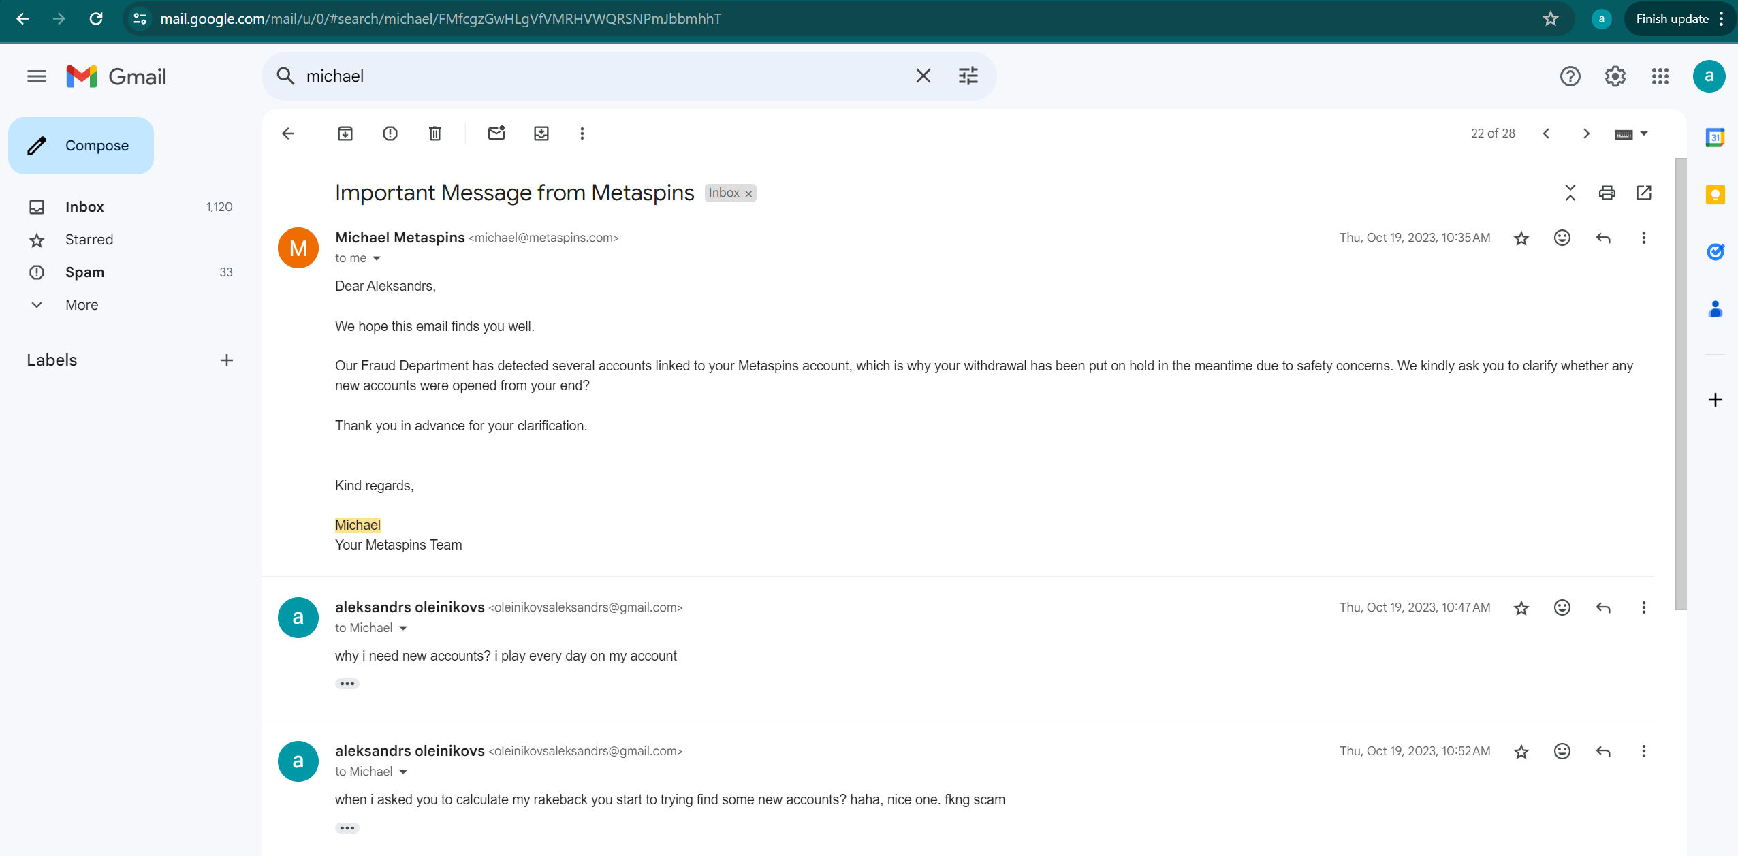
Task: Open Google Calendar side panel
Action: point(1716,138)
